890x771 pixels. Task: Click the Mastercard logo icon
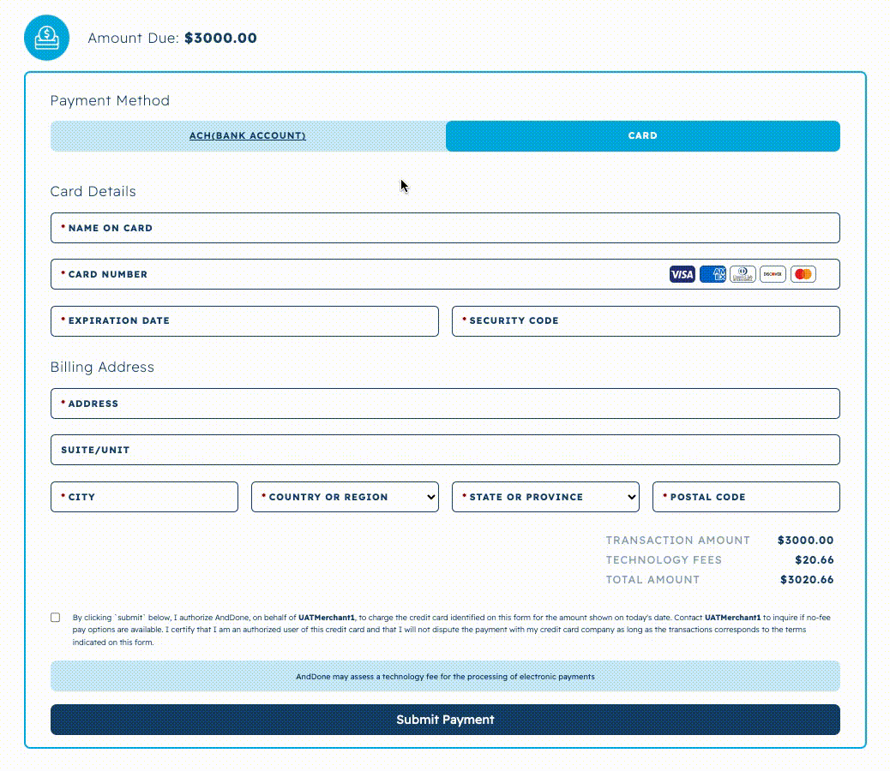(x=803, y=274)
